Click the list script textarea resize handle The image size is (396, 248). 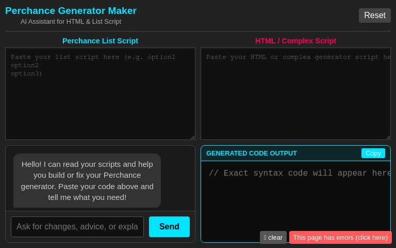click(193, 137)
